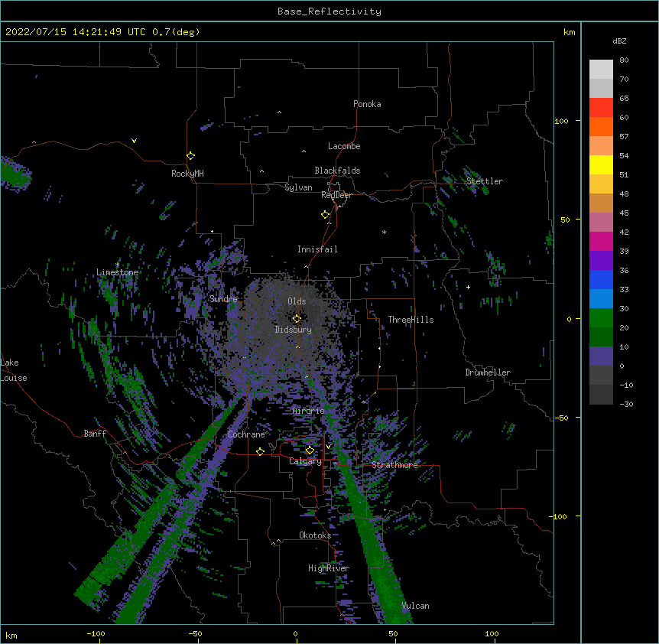Viewport: 659px width, 644px height.
Task: Pick the blue 36-33 dBZ legend swatch
Action: pos(601,279)
